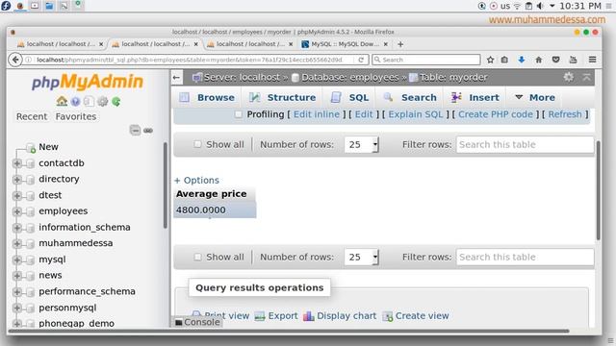Click the Refresh link
The image size is (616, 346).
565,114
